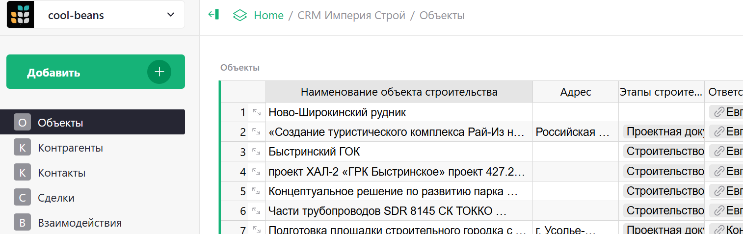Image resolution: width=743 pixels, height=234 pixels.
Task: Click the reference link icon in row 4
Action: click(719, 171)
